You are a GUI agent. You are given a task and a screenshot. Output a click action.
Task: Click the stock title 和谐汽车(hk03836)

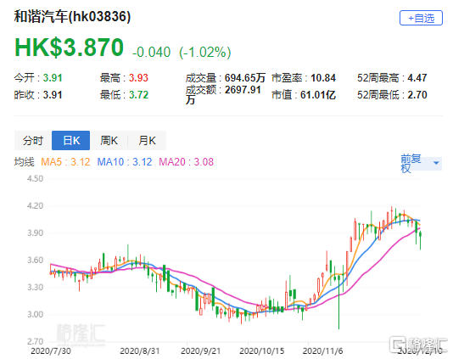tap(72, 16)
